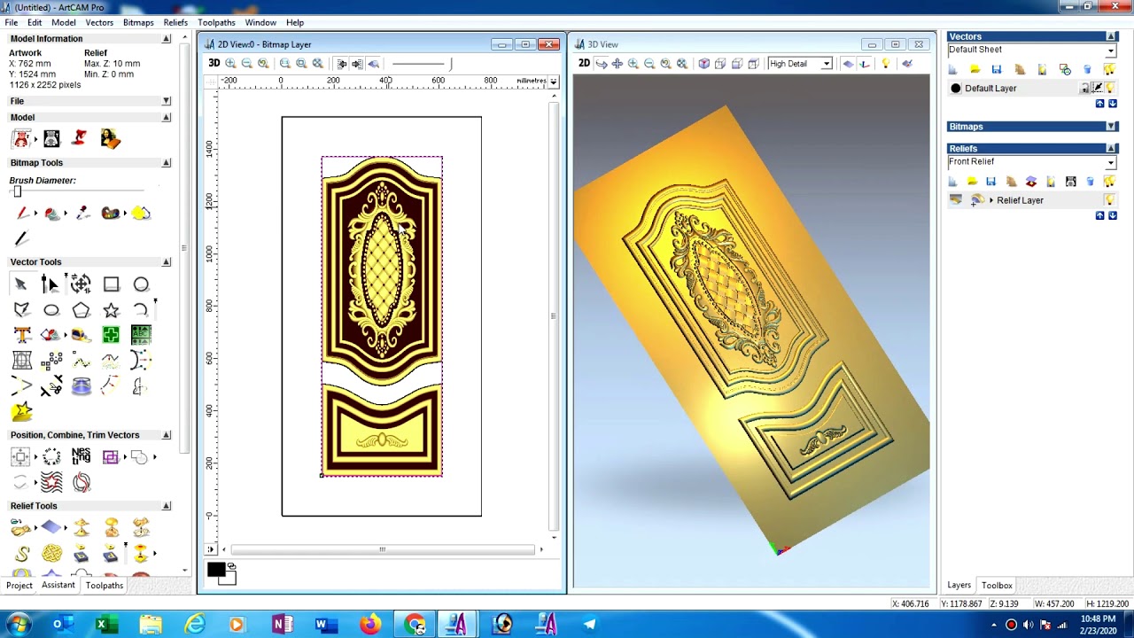
Task: Switch 3D View to 2D with 2D button
Action: (x=584, y=63)
